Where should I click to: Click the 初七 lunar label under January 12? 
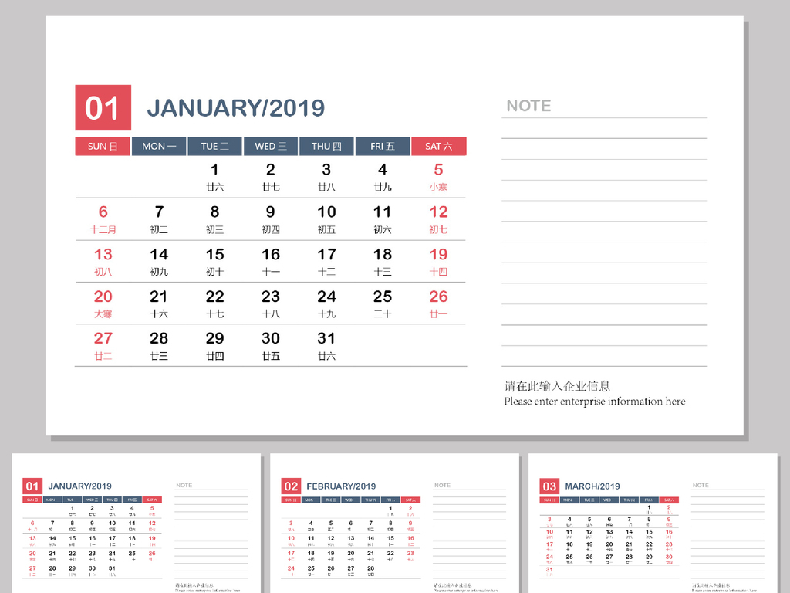pos(438,229)
